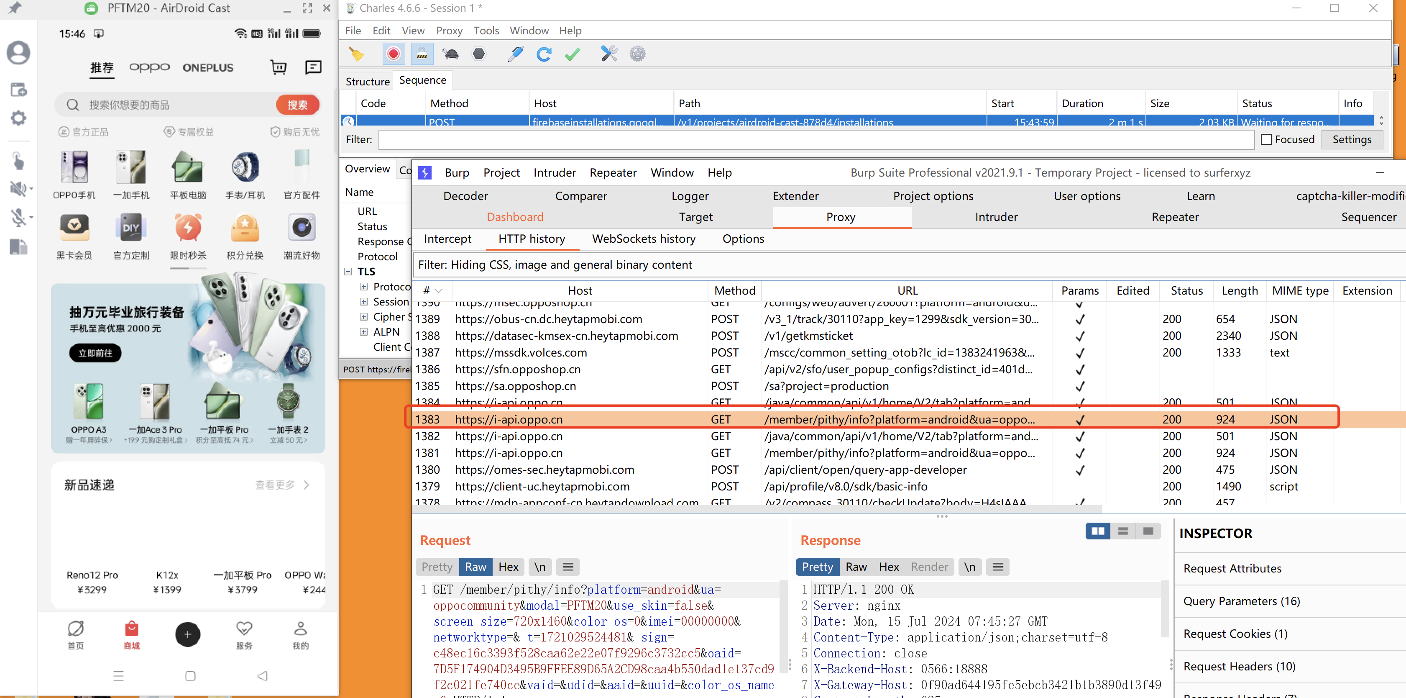Open Charles settings via the gear icon
Screen dimensions: 1406x698
[637, 54]
